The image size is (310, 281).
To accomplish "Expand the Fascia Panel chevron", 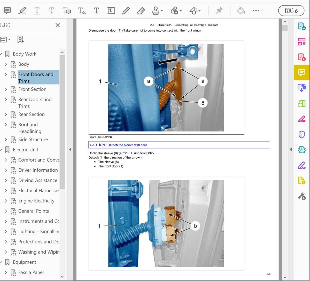I will (6, 272).
